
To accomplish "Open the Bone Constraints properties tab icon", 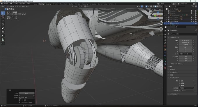I will [x=165, y=64].
